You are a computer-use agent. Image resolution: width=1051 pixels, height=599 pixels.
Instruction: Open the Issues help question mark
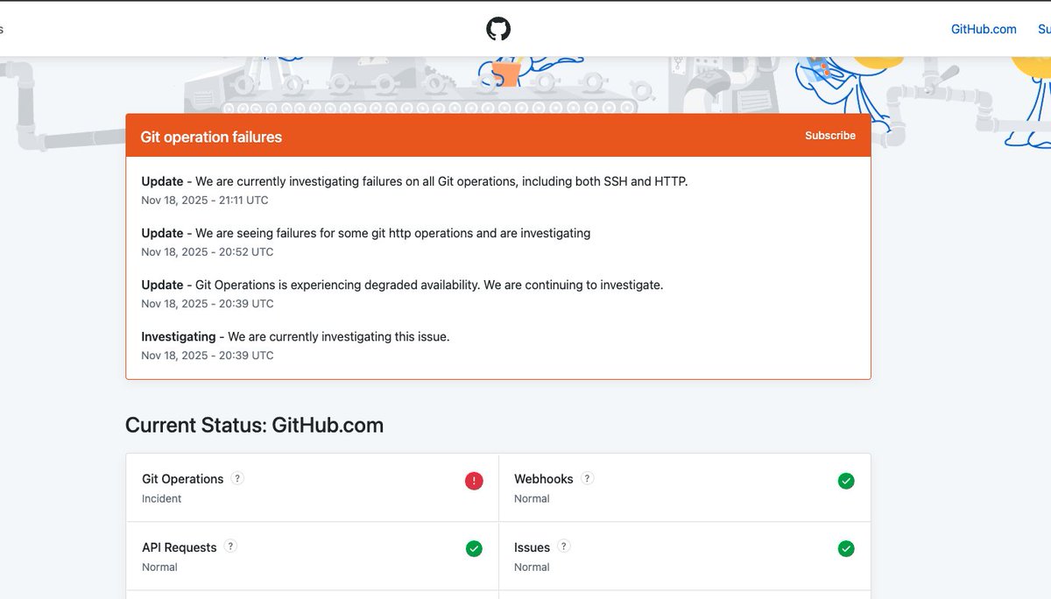565,546
